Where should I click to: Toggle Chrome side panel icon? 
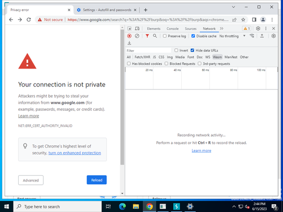pos(254,20)
